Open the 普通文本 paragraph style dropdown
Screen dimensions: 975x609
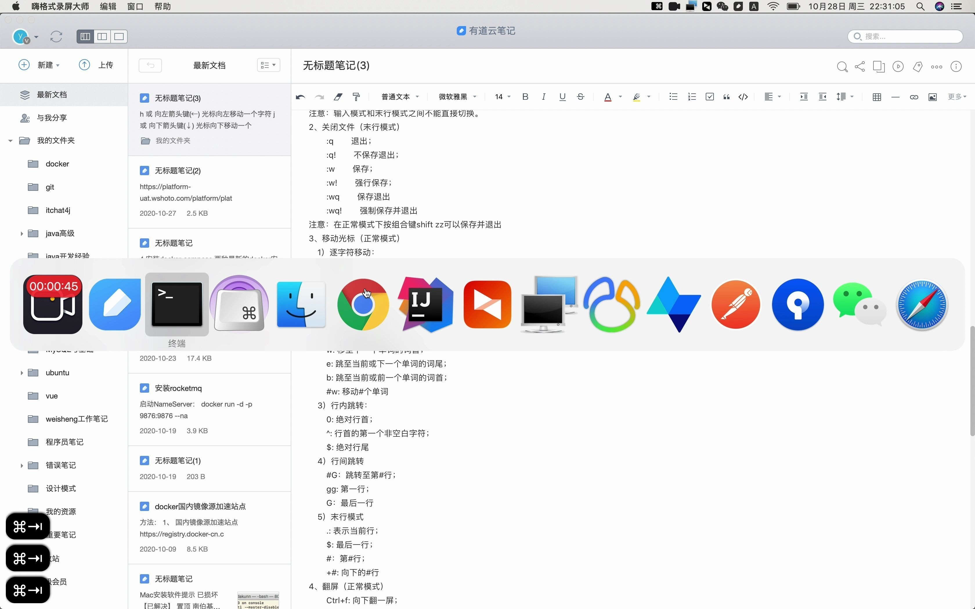pos(400,97)
